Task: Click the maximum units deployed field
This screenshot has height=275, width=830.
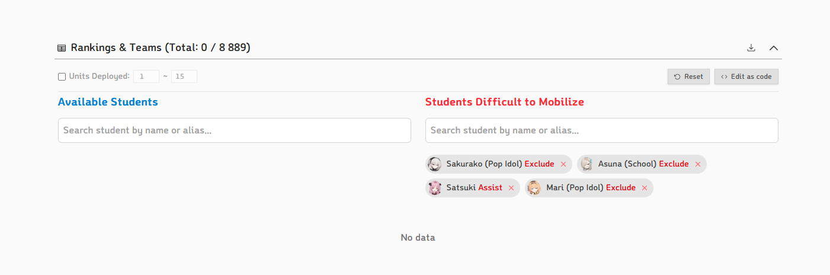Action: (x=184, y=76)
